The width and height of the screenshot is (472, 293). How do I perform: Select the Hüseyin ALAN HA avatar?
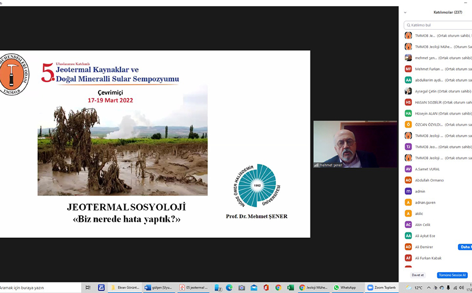point(408,113)
